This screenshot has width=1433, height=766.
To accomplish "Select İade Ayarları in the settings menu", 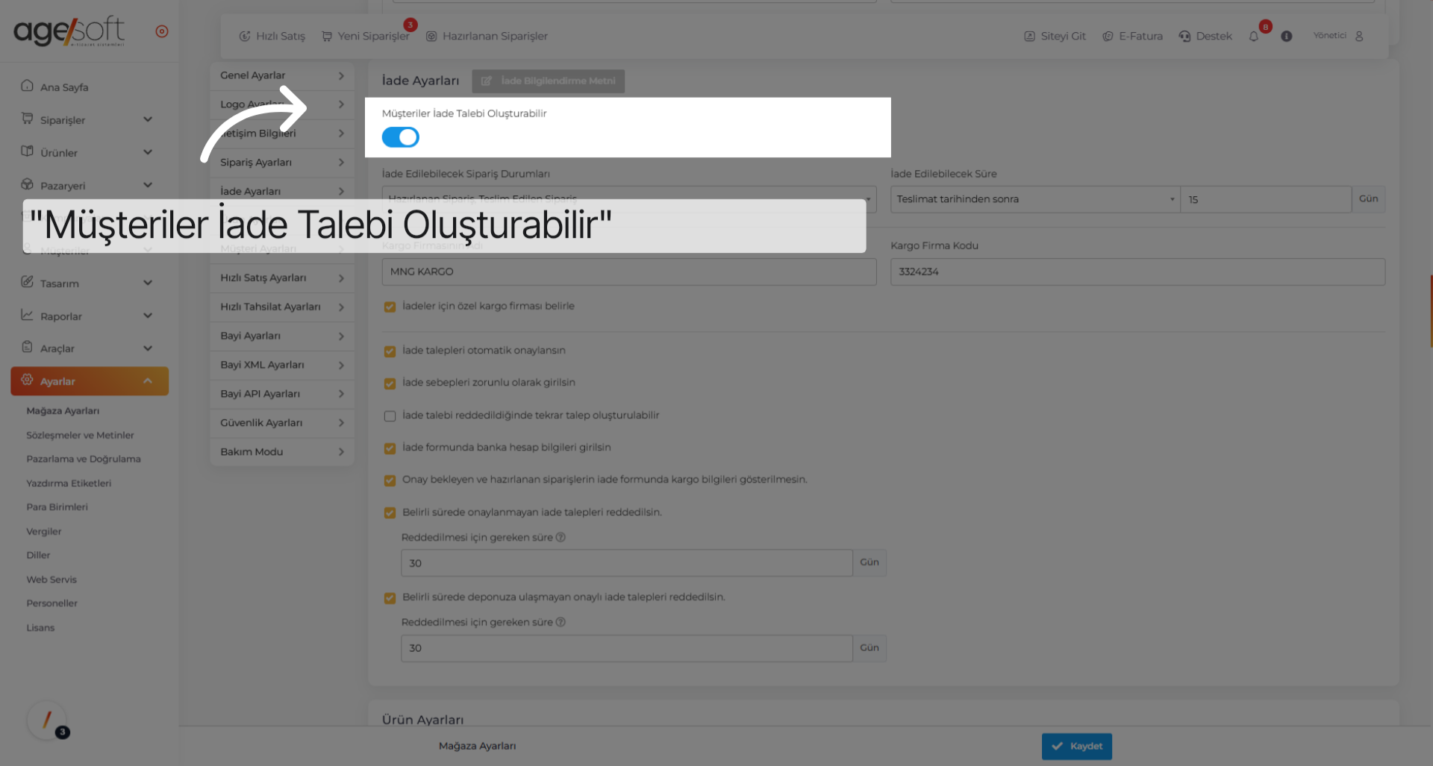I will 281,191.
